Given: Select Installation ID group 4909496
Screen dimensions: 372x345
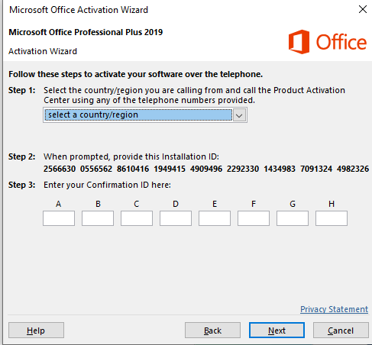Looking at the screenshot, I should point(206,169).
